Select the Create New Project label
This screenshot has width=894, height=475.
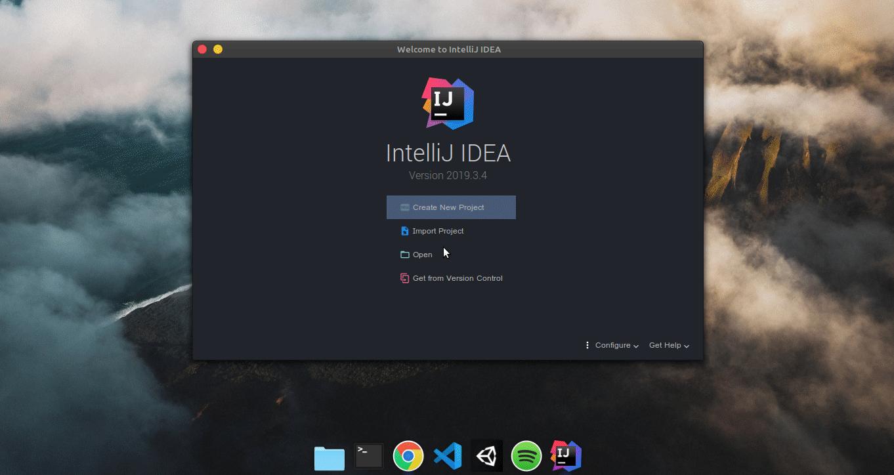[x=448, y=207]
